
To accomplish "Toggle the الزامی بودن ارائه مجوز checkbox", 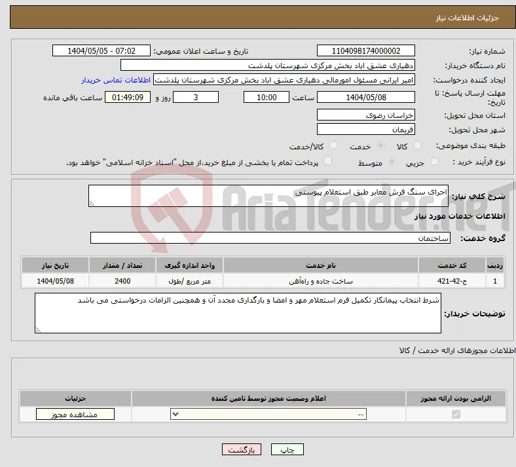I will (456, 414).
